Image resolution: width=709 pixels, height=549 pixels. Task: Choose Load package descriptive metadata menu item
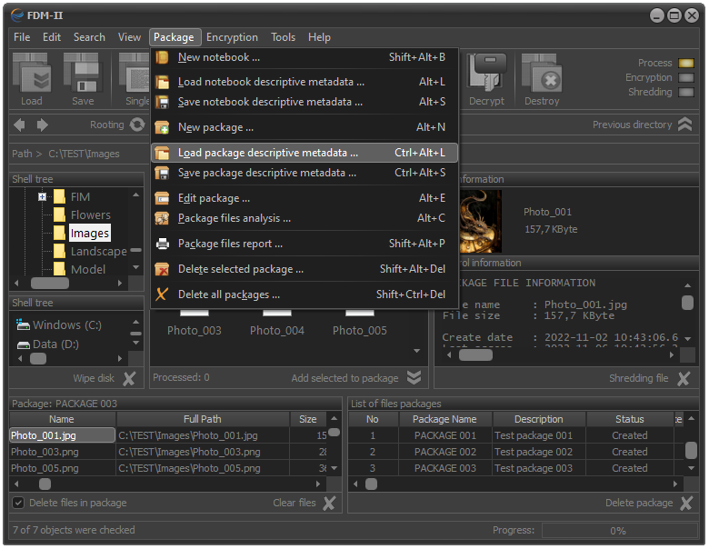tap(305, 153)
